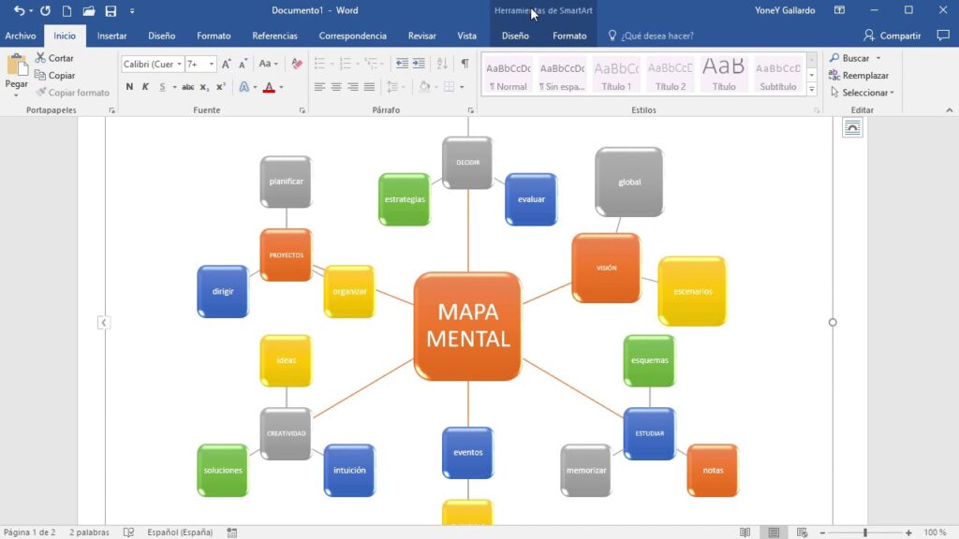Open the font name dropdown Calibri
This screenshot has width=959, height=539.
coord(153,65)
